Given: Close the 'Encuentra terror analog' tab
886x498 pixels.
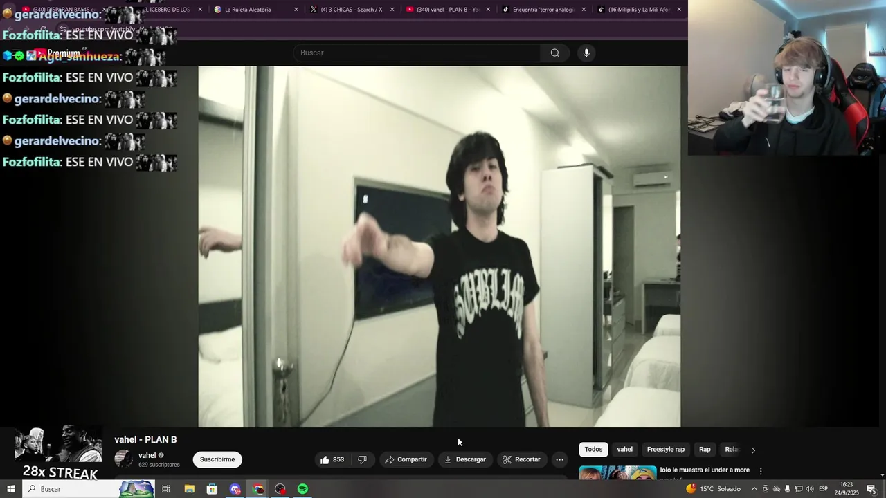Looking at the screenshot, I should tap(584, 10).
